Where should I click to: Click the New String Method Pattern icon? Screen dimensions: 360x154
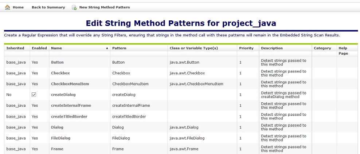click(74, 7)
